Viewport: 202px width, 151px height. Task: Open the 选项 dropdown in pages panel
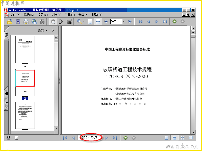tap(42, 30)
